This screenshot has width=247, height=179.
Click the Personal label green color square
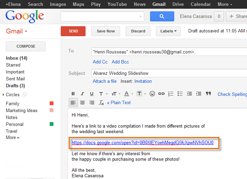[x=51, y=124]
